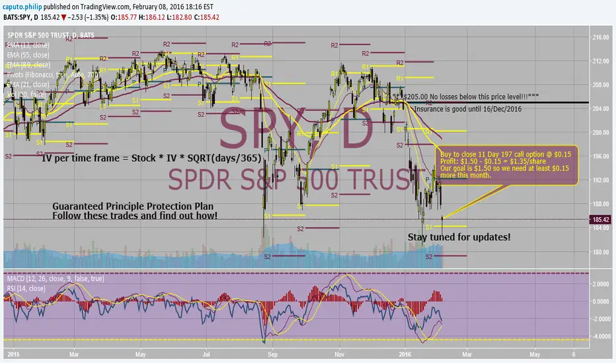Image resolution: width=616 pixels, height=363 pixels.
Task: Select the H:186.12 high price value
Action: (151, 17)
